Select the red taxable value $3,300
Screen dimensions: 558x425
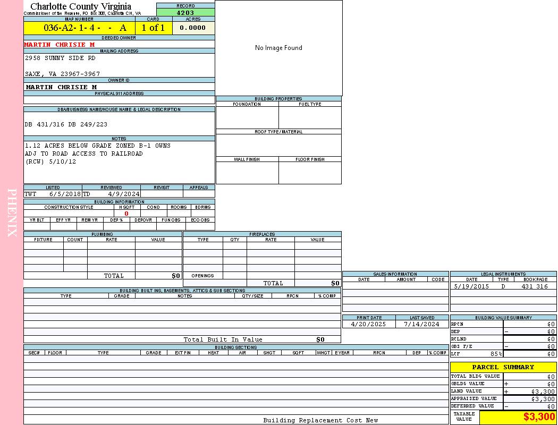coord(539,417)
